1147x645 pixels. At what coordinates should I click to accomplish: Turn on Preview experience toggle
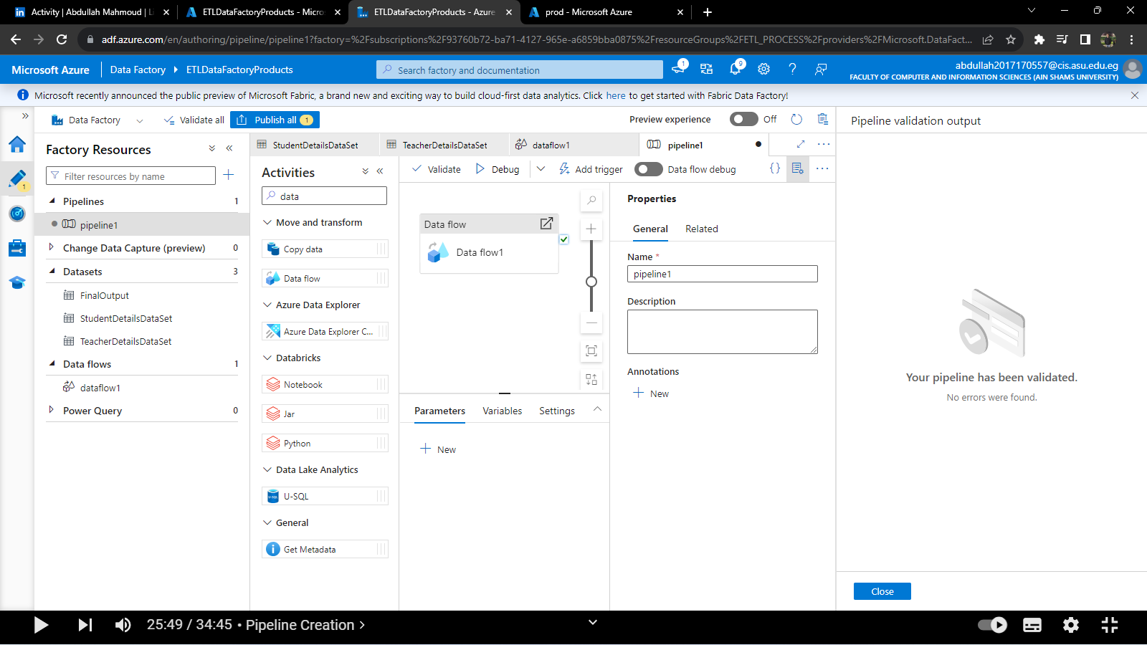743,119
